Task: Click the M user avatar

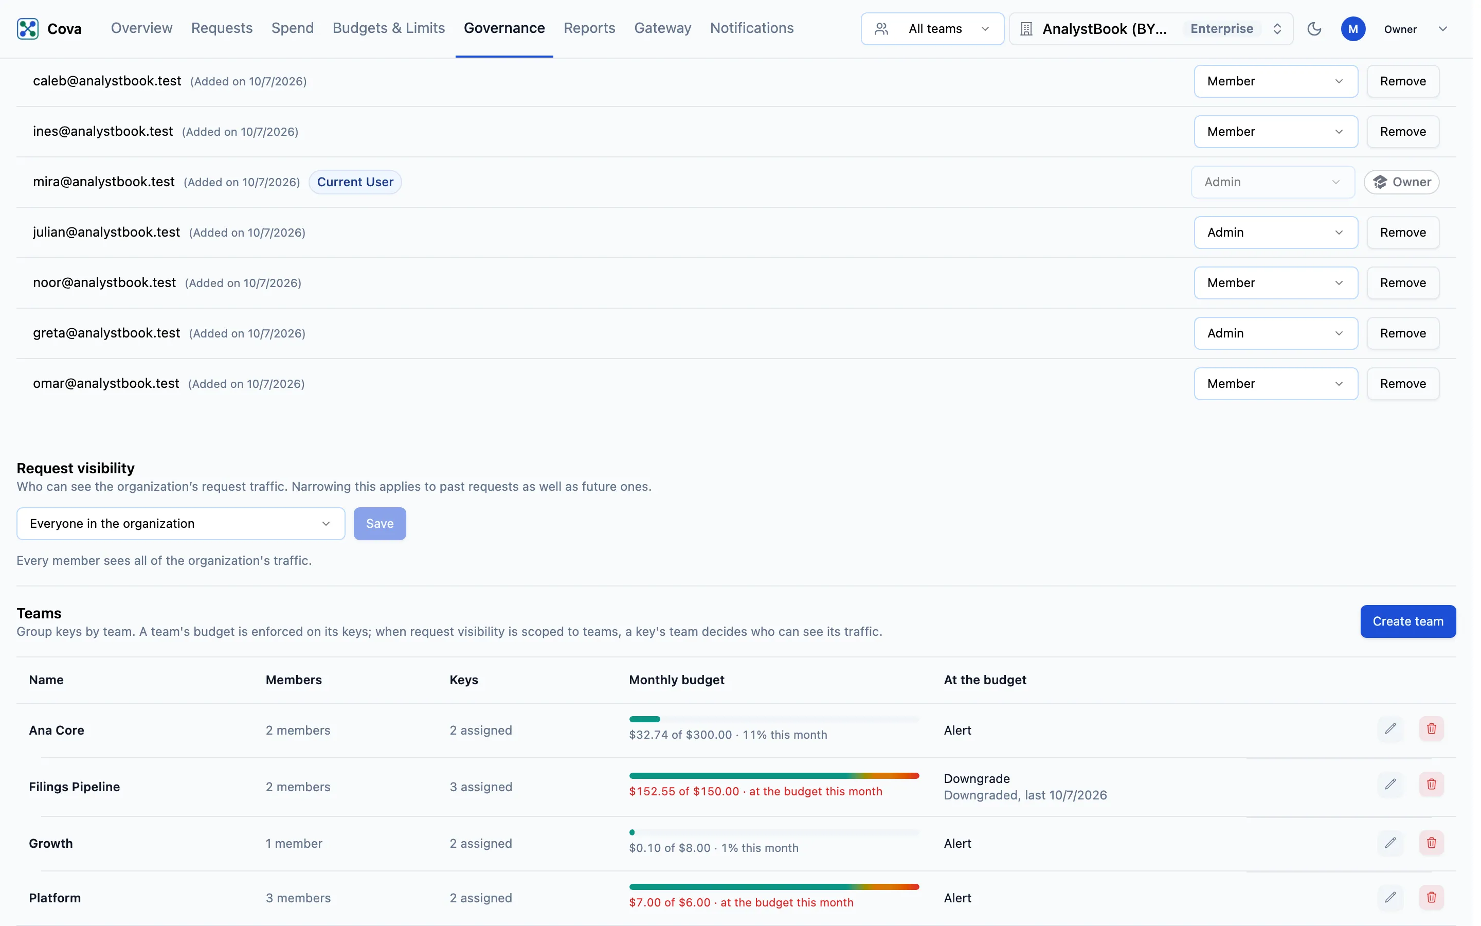Action: (1353, 29)
